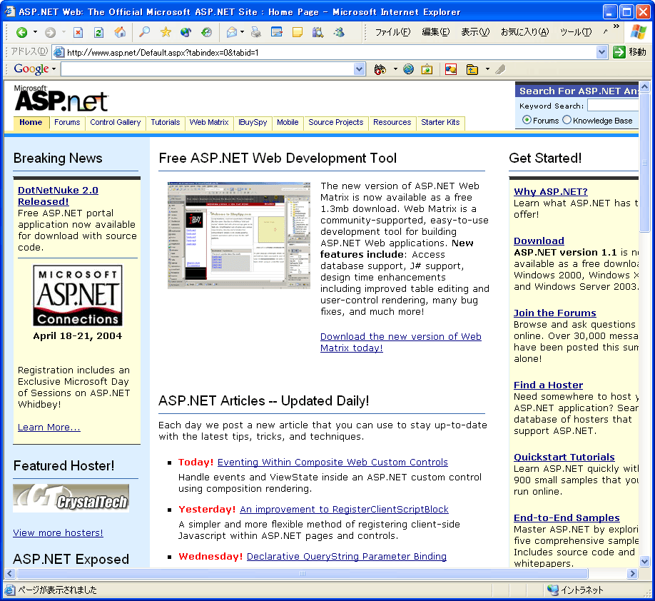Click vertical scrollbar down arrow
The height and width of the screenshot is (601, 655).
[644, 561]
